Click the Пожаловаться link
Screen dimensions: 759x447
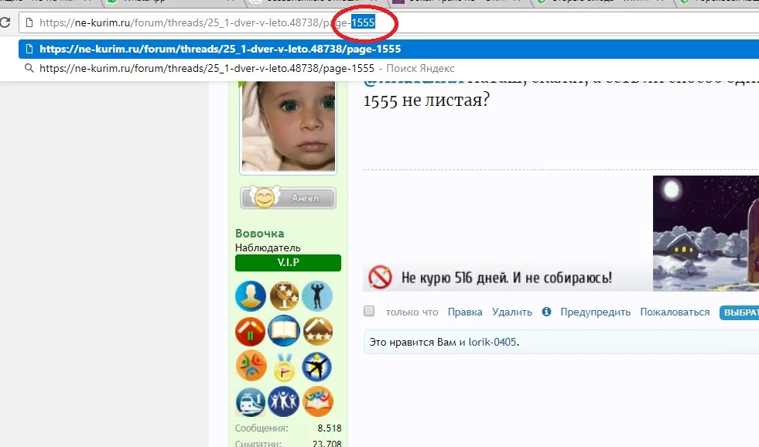pos(674,312)
